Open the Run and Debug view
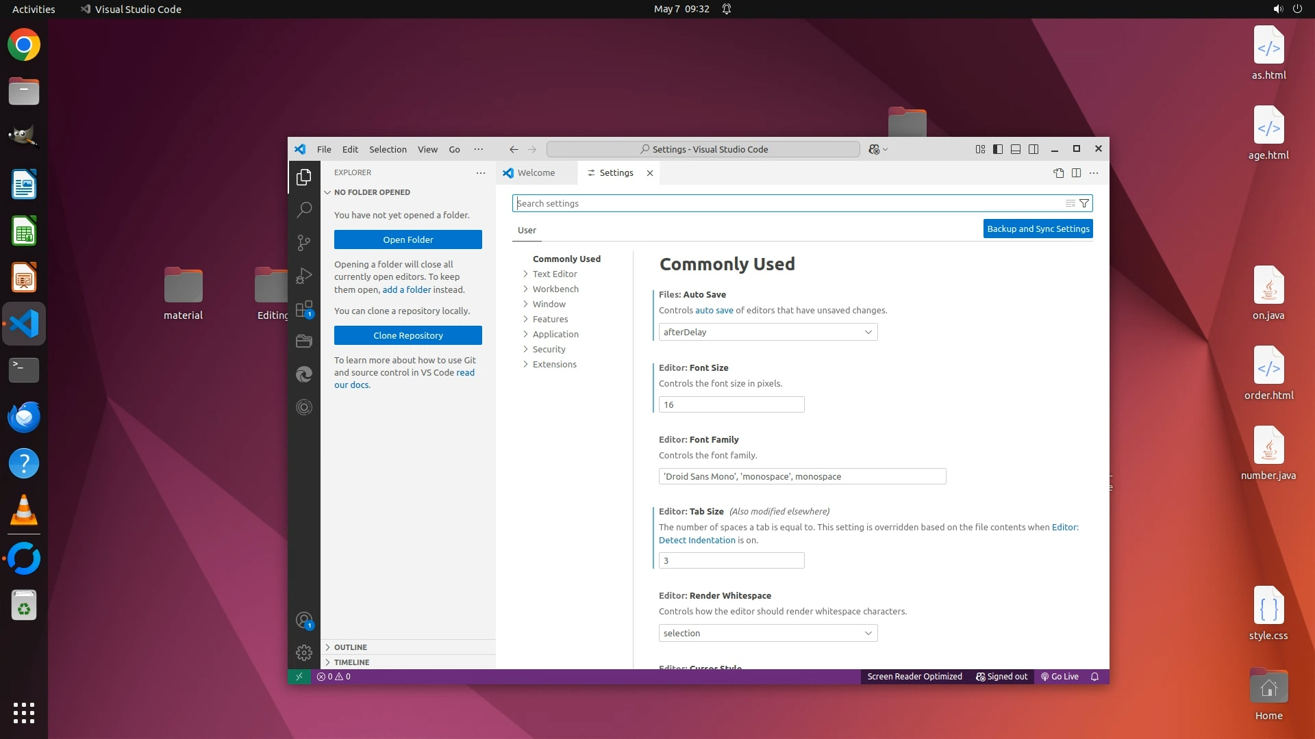1315x739 pixels. [304, 276]
